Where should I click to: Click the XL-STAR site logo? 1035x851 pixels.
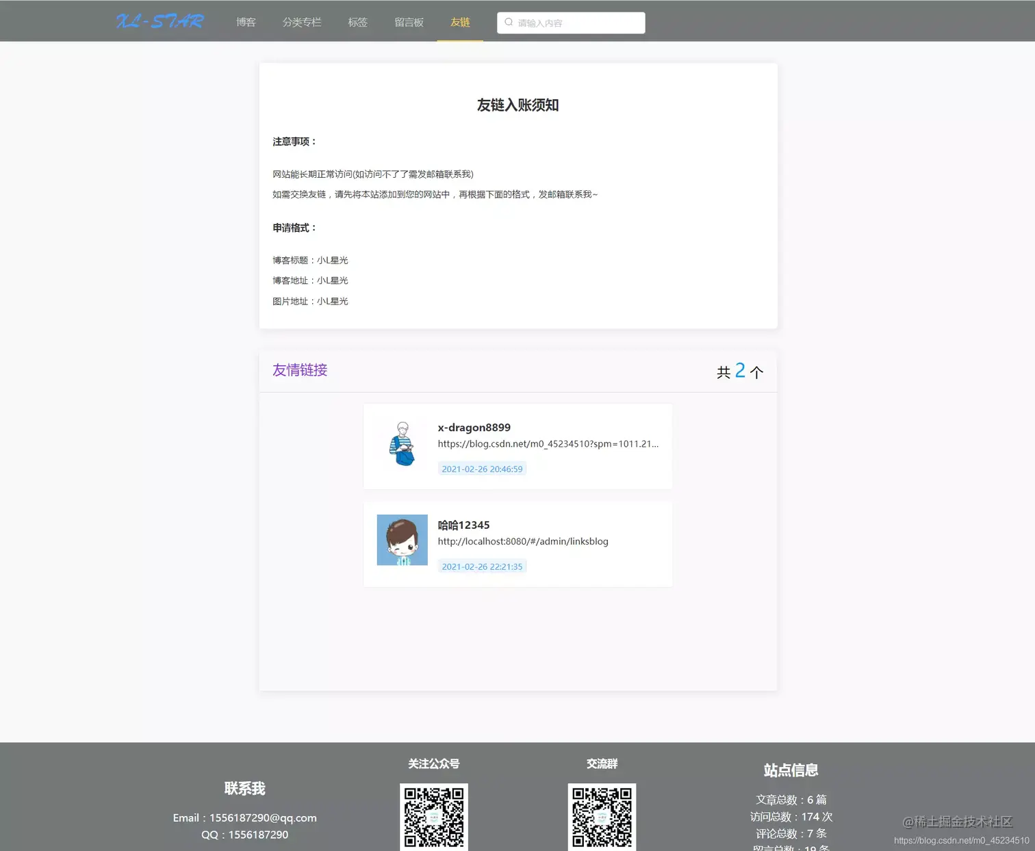(x=160, y=21)
